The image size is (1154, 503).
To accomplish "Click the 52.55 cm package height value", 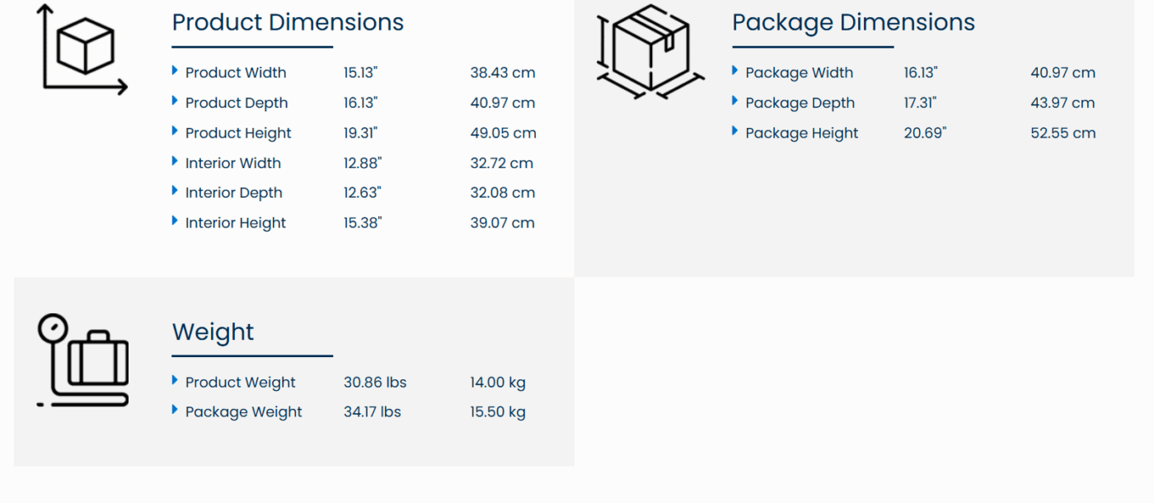I will (x=1063, y=133).
